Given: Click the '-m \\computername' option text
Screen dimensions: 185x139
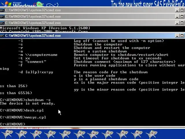Looking at the screenshot, I should pos(38,55).
